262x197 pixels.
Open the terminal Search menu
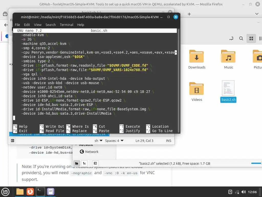pos(50,25)
